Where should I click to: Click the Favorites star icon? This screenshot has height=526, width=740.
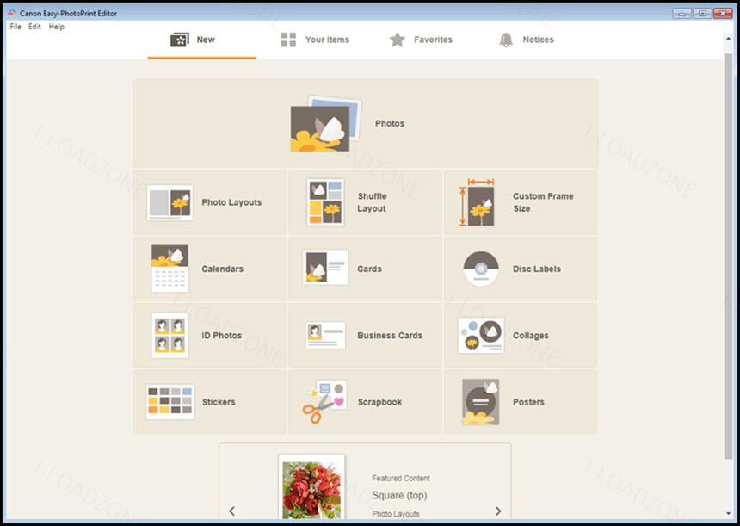pyautogui.click(x=398, y=40)
